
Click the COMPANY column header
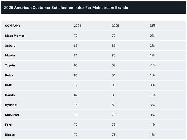(x=13, y=26)
